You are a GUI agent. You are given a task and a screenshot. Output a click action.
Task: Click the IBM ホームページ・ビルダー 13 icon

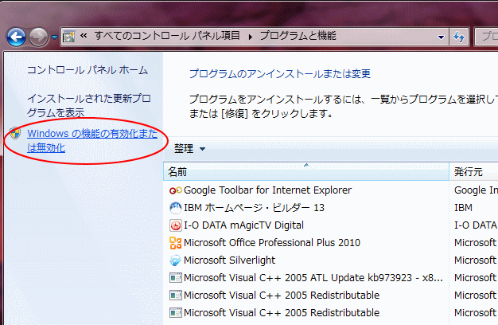pyautogui.click(x=175, y=208)
